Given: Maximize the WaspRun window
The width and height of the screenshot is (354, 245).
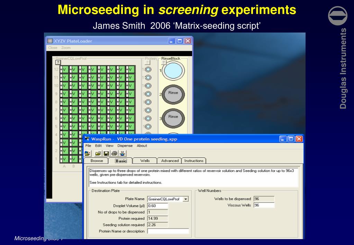Looking at the screenshot, I should 291,139.
